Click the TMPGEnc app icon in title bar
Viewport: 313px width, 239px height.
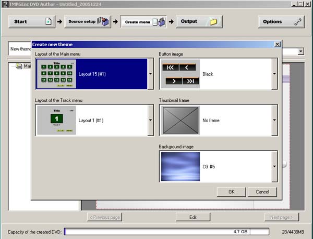coord(5,4)
